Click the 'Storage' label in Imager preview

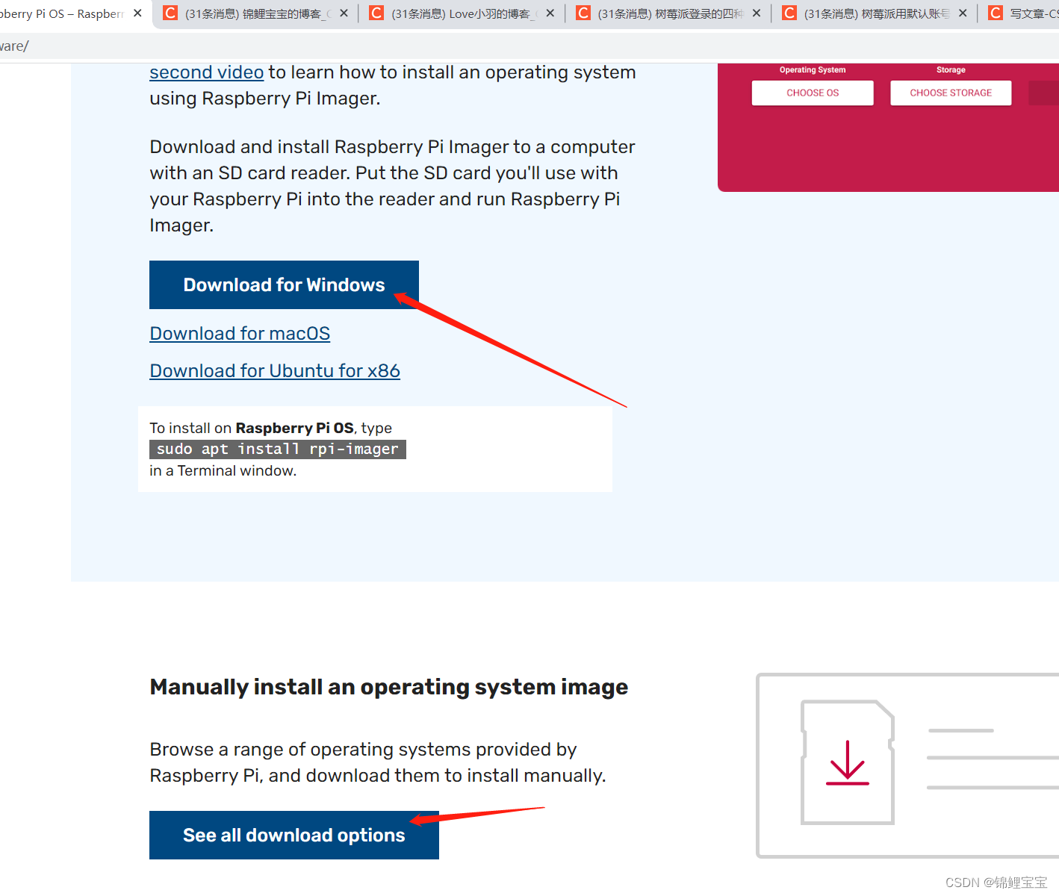[x=951, y=69]
